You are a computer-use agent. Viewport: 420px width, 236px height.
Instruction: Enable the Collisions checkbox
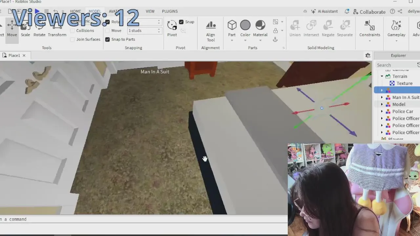[x=73, y=30]
